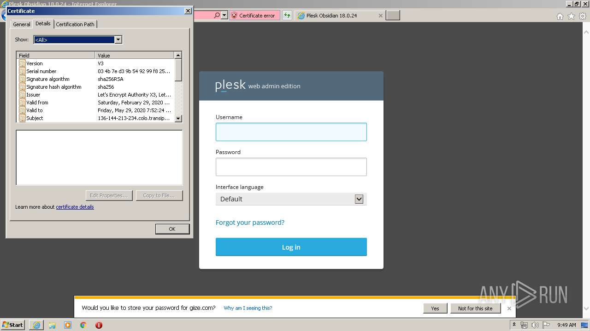590x331 pixels.
Task: Click the refresh page icon
Action: pyautogui.click(x=287, y=15)
